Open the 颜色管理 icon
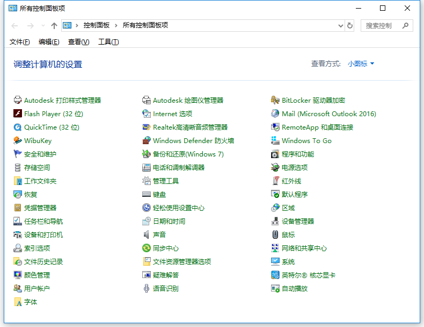Image resolution: width=424 pixels, height=327 pixels. [18, 275]
